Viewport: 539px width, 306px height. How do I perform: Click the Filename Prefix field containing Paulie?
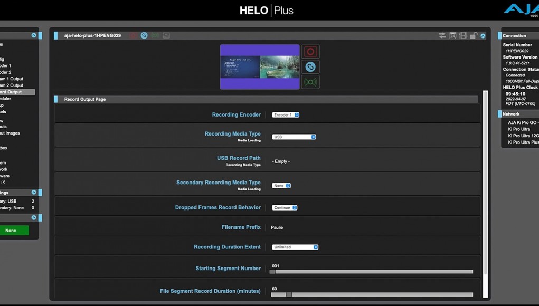pyautogui.click(x=277, y=227)
